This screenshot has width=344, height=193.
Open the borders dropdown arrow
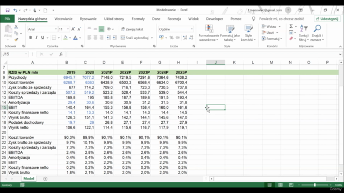[59, 38]
